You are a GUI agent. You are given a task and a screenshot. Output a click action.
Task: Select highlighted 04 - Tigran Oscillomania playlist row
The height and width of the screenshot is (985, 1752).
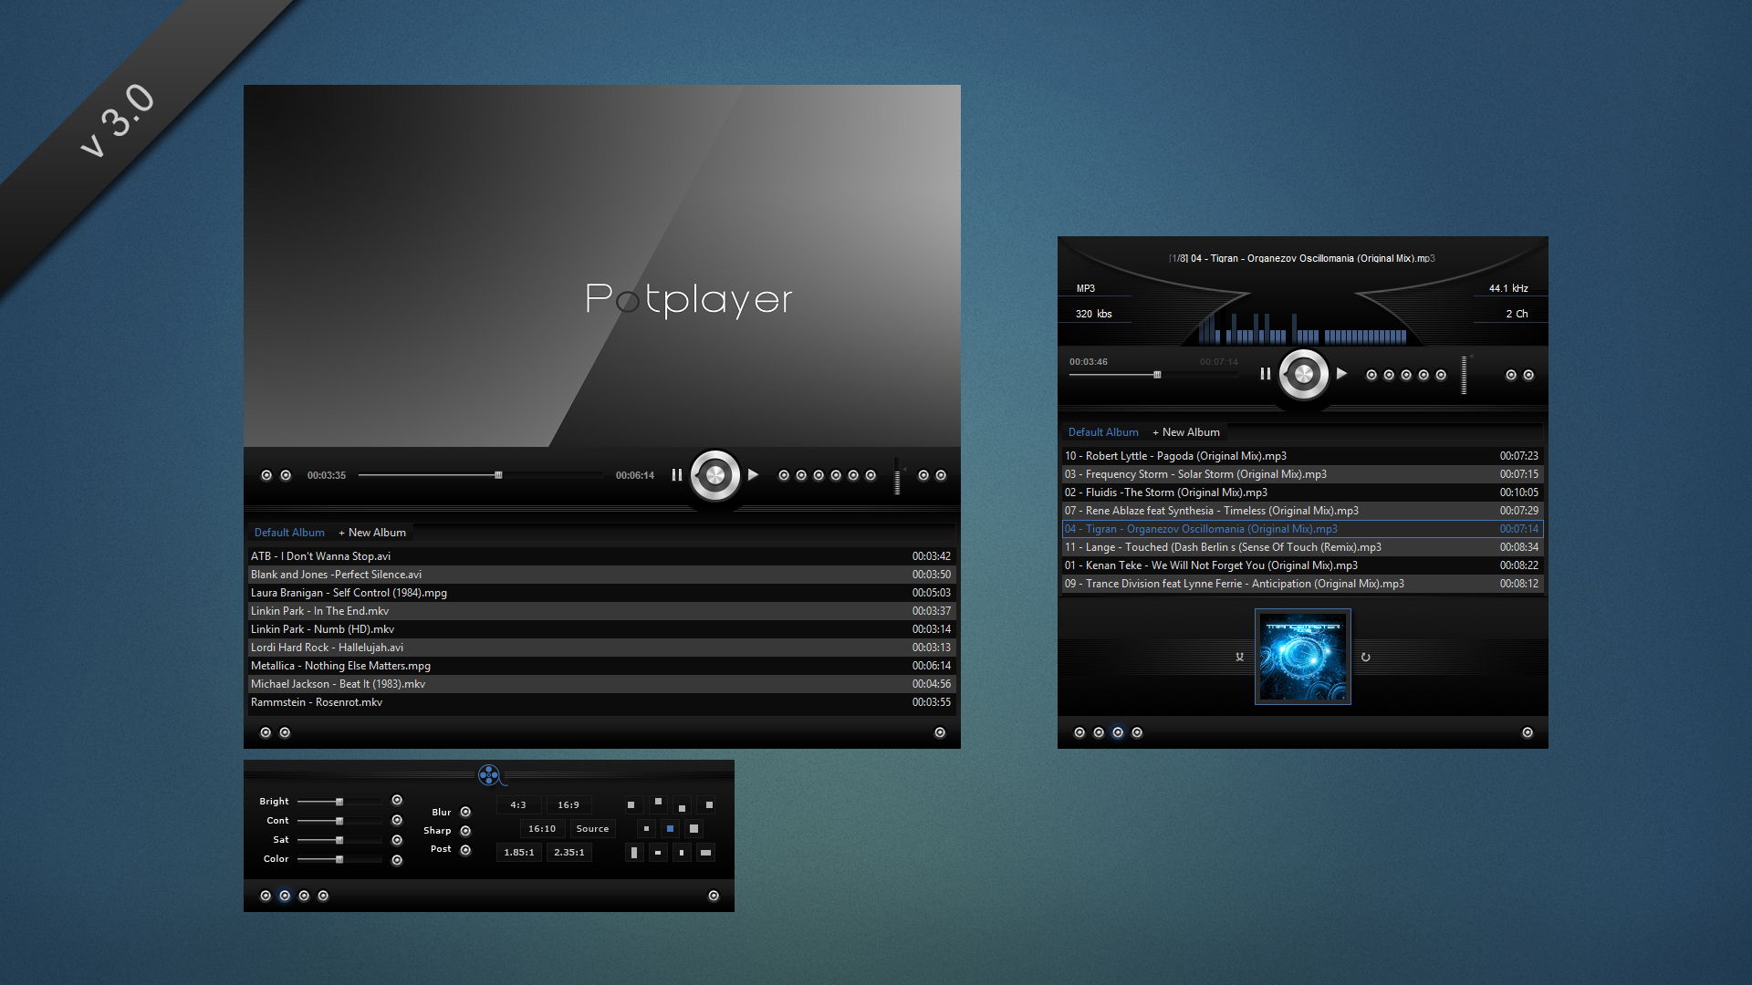1302,529
